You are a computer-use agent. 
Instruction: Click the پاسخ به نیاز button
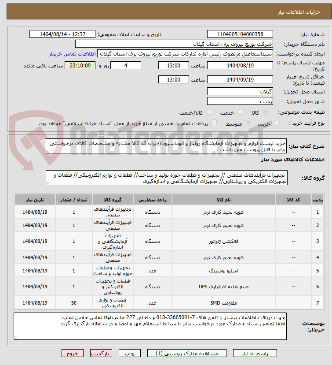(255, 354)
